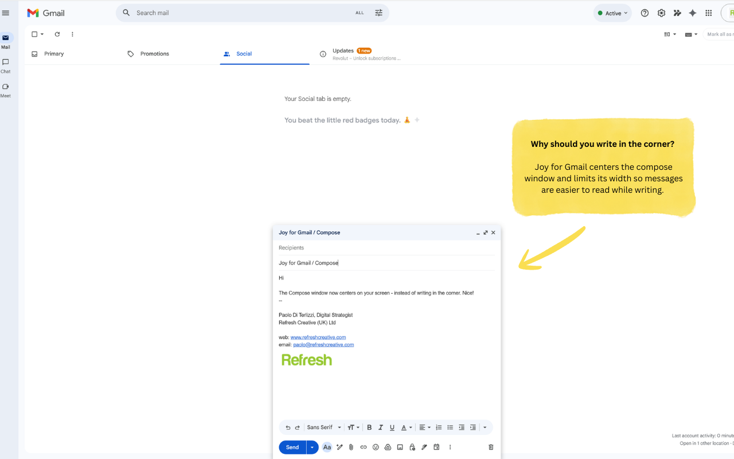Image resolution: width=734 pixels, height=459 pixels.
Task: Open the Send button's scheduling dropdown arrow
Action: 311,447
